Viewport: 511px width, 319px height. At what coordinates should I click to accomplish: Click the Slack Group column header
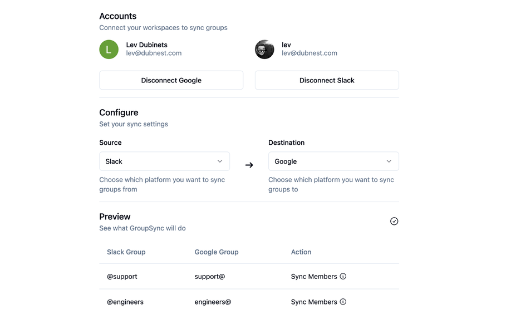coord(126,252)
